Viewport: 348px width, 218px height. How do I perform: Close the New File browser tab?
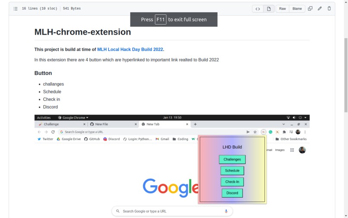[136, 124]
